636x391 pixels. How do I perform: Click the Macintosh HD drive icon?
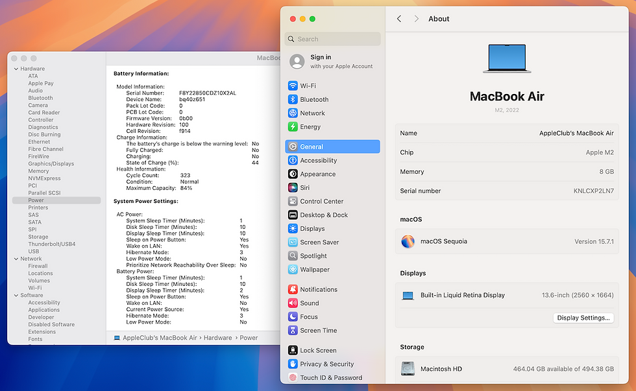[408, 369]
